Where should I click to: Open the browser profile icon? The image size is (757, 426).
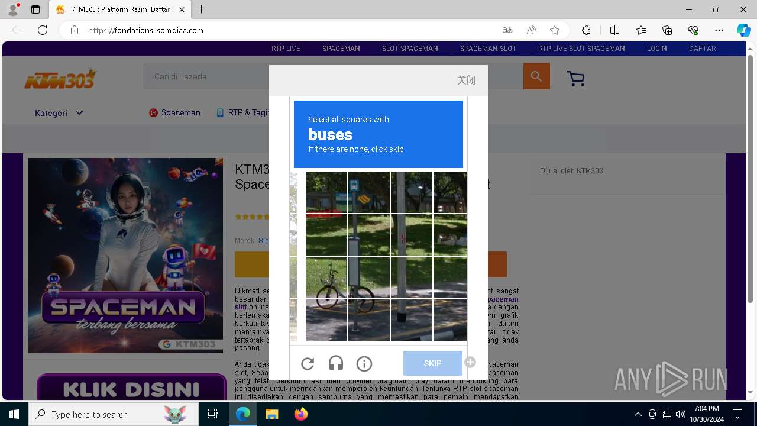tap(13, 9)
